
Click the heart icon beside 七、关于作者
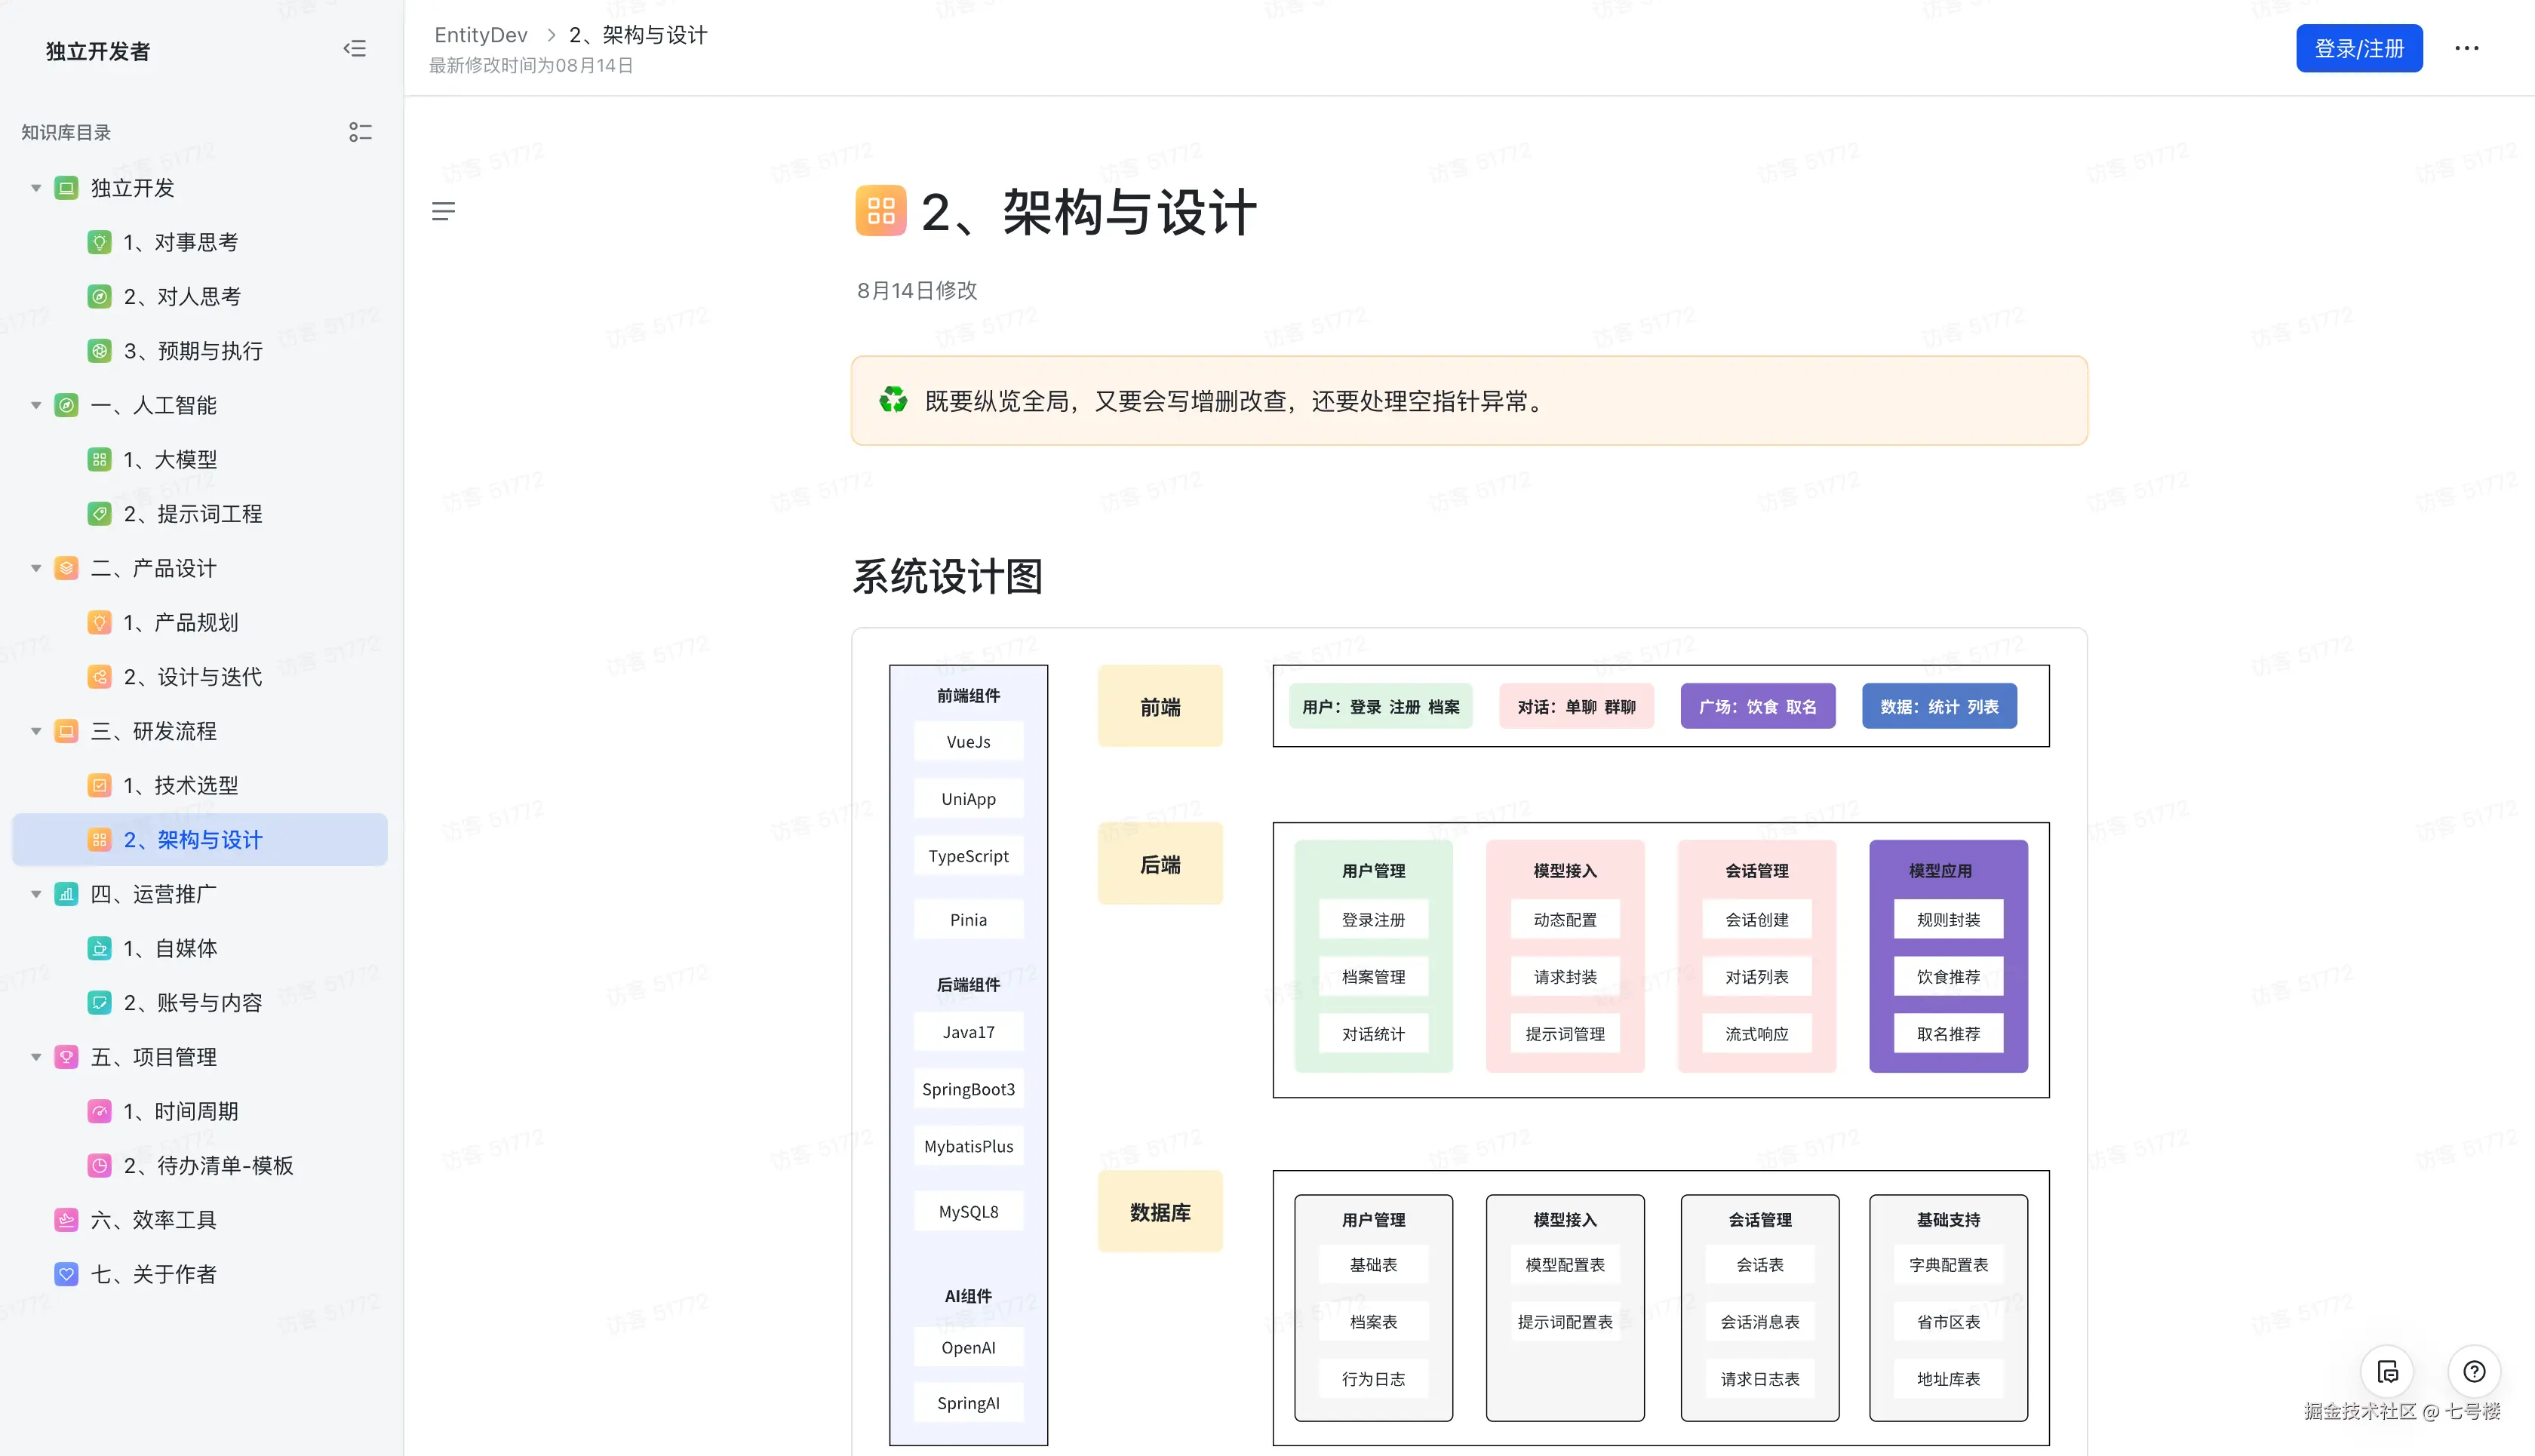[x=65, y=1274]
